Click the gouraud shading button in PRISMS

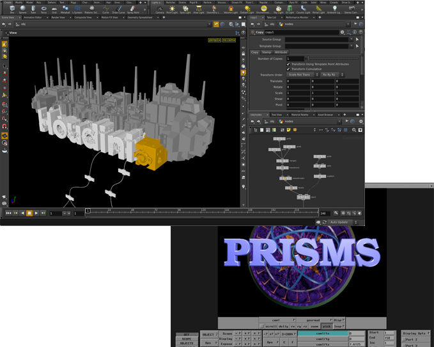click(x=314, y=319)
